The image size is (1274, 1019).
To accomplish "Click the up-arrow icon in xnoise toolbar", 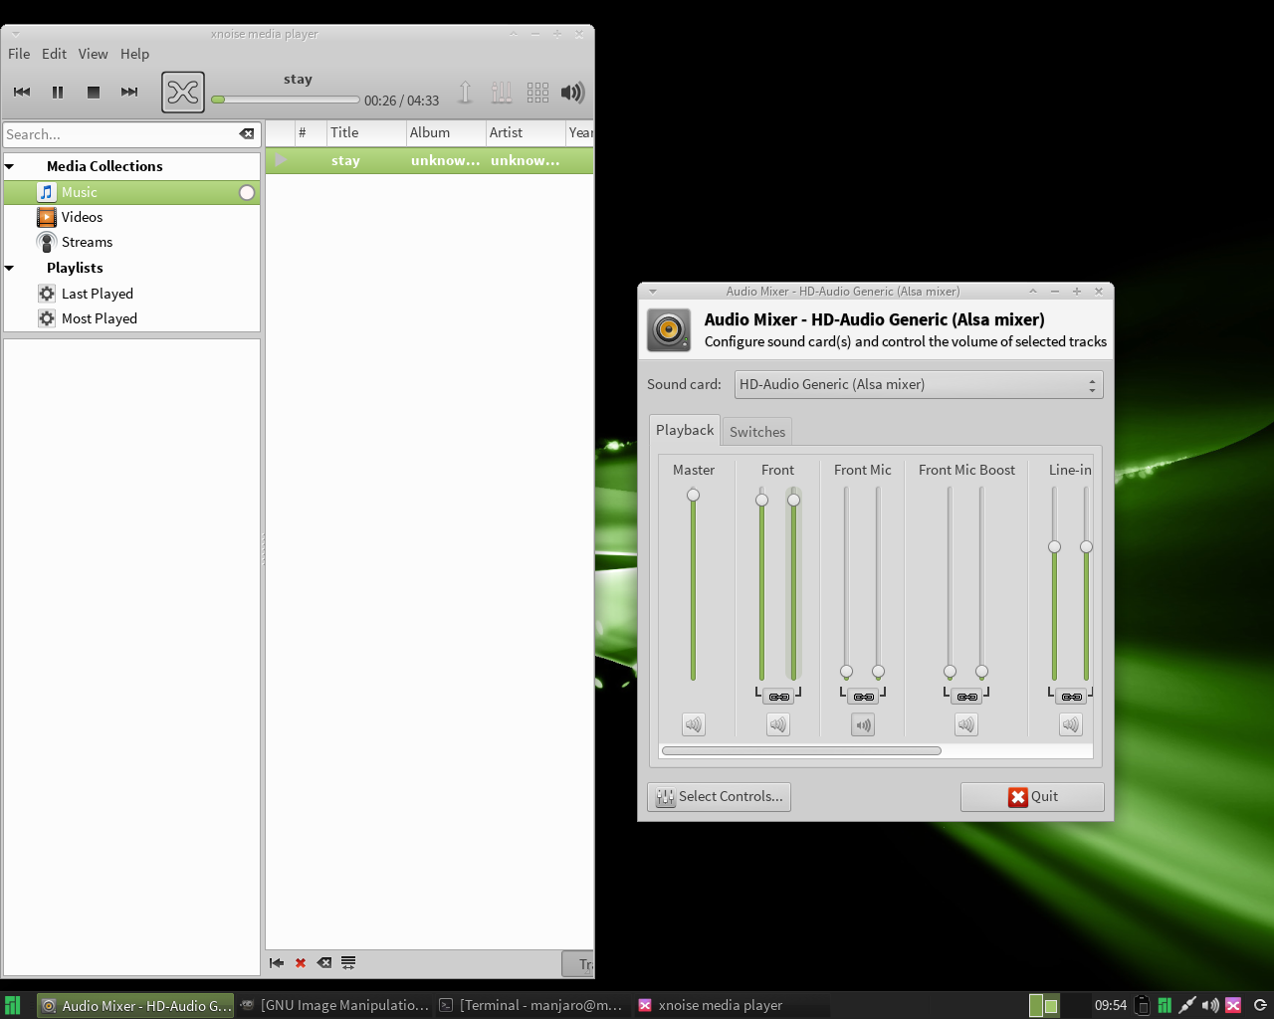I will point(465,93).
